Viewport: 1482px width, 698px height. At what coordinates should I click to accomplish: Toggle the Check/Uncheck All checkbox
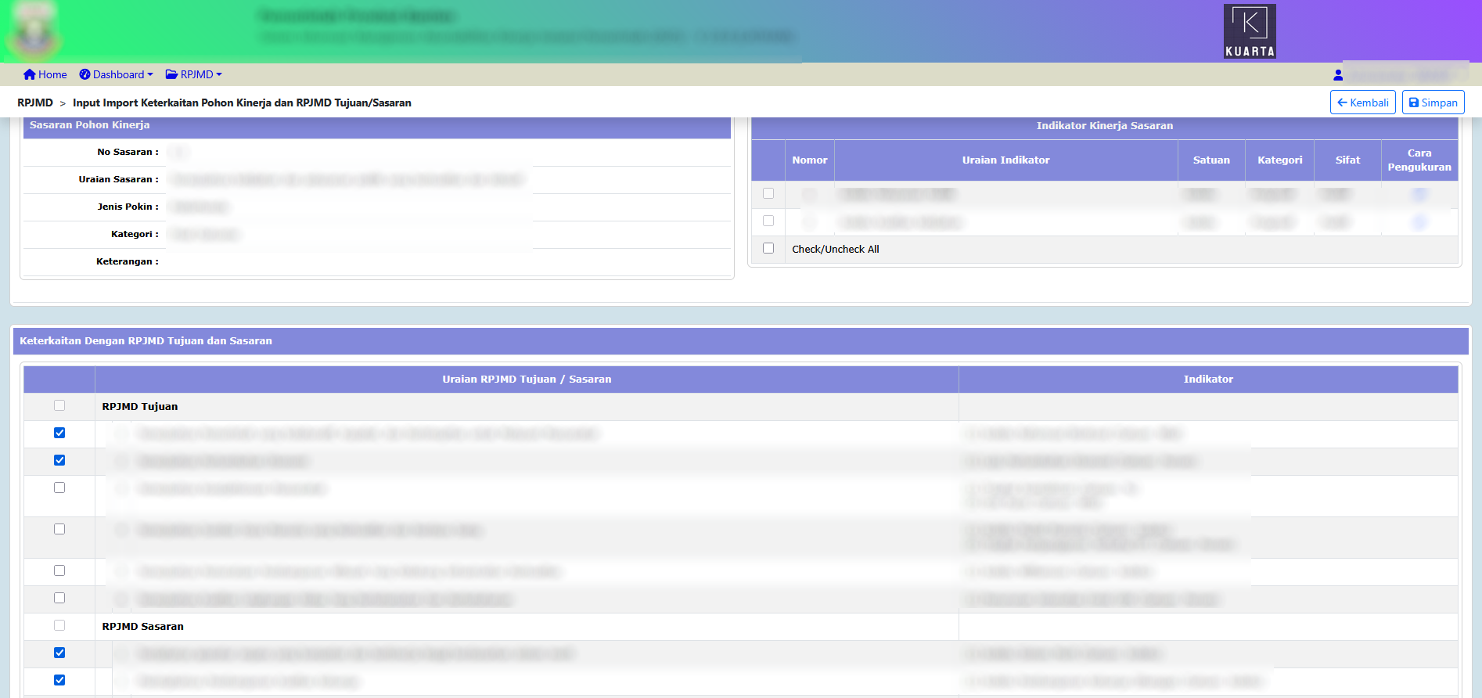tap(768, 248)
